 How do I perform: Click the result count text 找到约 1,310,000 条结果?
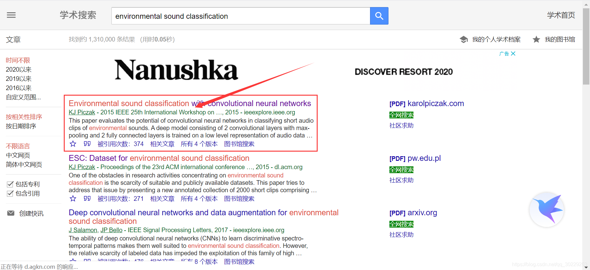(x=102, y=39)
